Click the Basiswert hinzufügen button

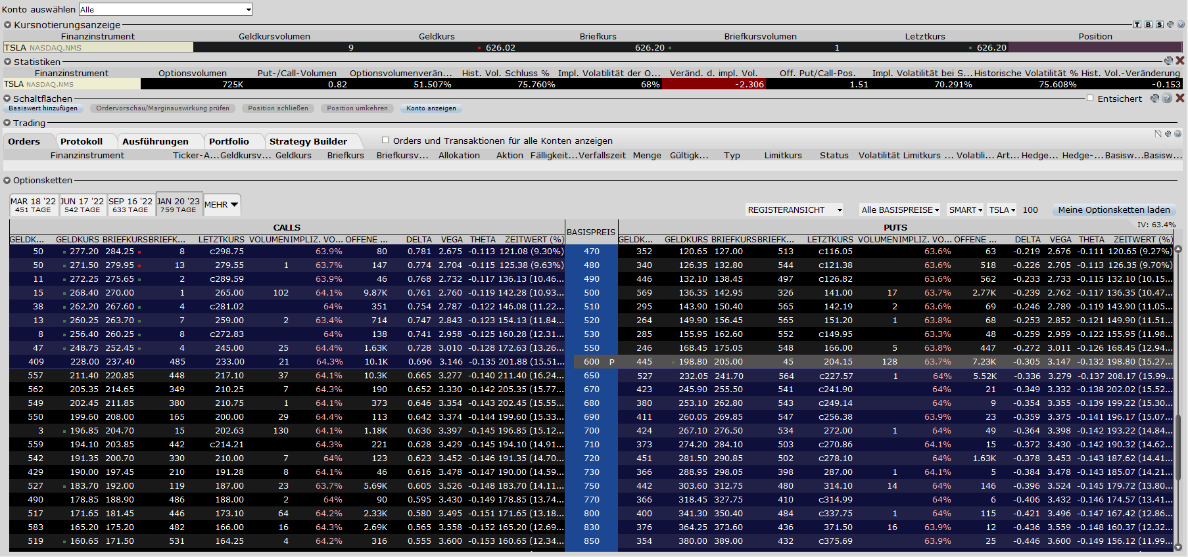pos(43,108)
